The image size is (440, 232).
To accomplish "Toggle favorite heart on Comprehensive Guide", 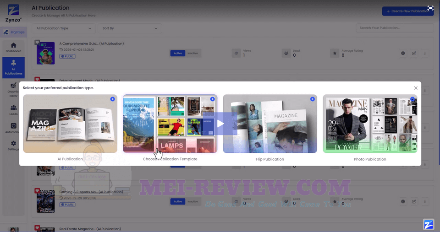I will 37,43.
